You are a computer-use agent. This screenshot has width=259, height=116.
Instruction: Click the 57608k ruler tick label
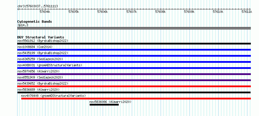pos(160,12)
